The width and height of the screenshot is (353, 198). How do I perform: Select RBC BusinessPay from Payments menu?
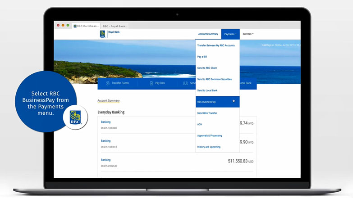point(217,102)
